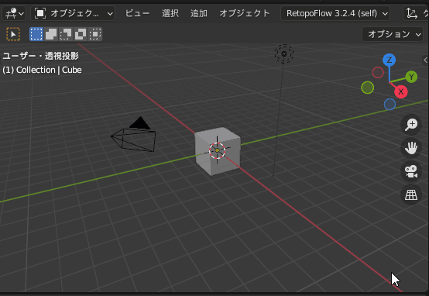
Task: Open the オブジェクト menu
Action: 245,13
